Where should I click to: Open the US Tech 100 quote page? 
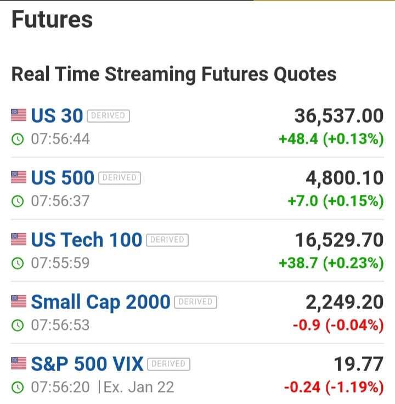tap(87, 240)
